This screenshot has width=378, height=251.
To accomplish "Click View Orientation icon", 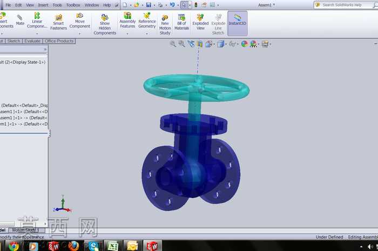I will [209, 44].
